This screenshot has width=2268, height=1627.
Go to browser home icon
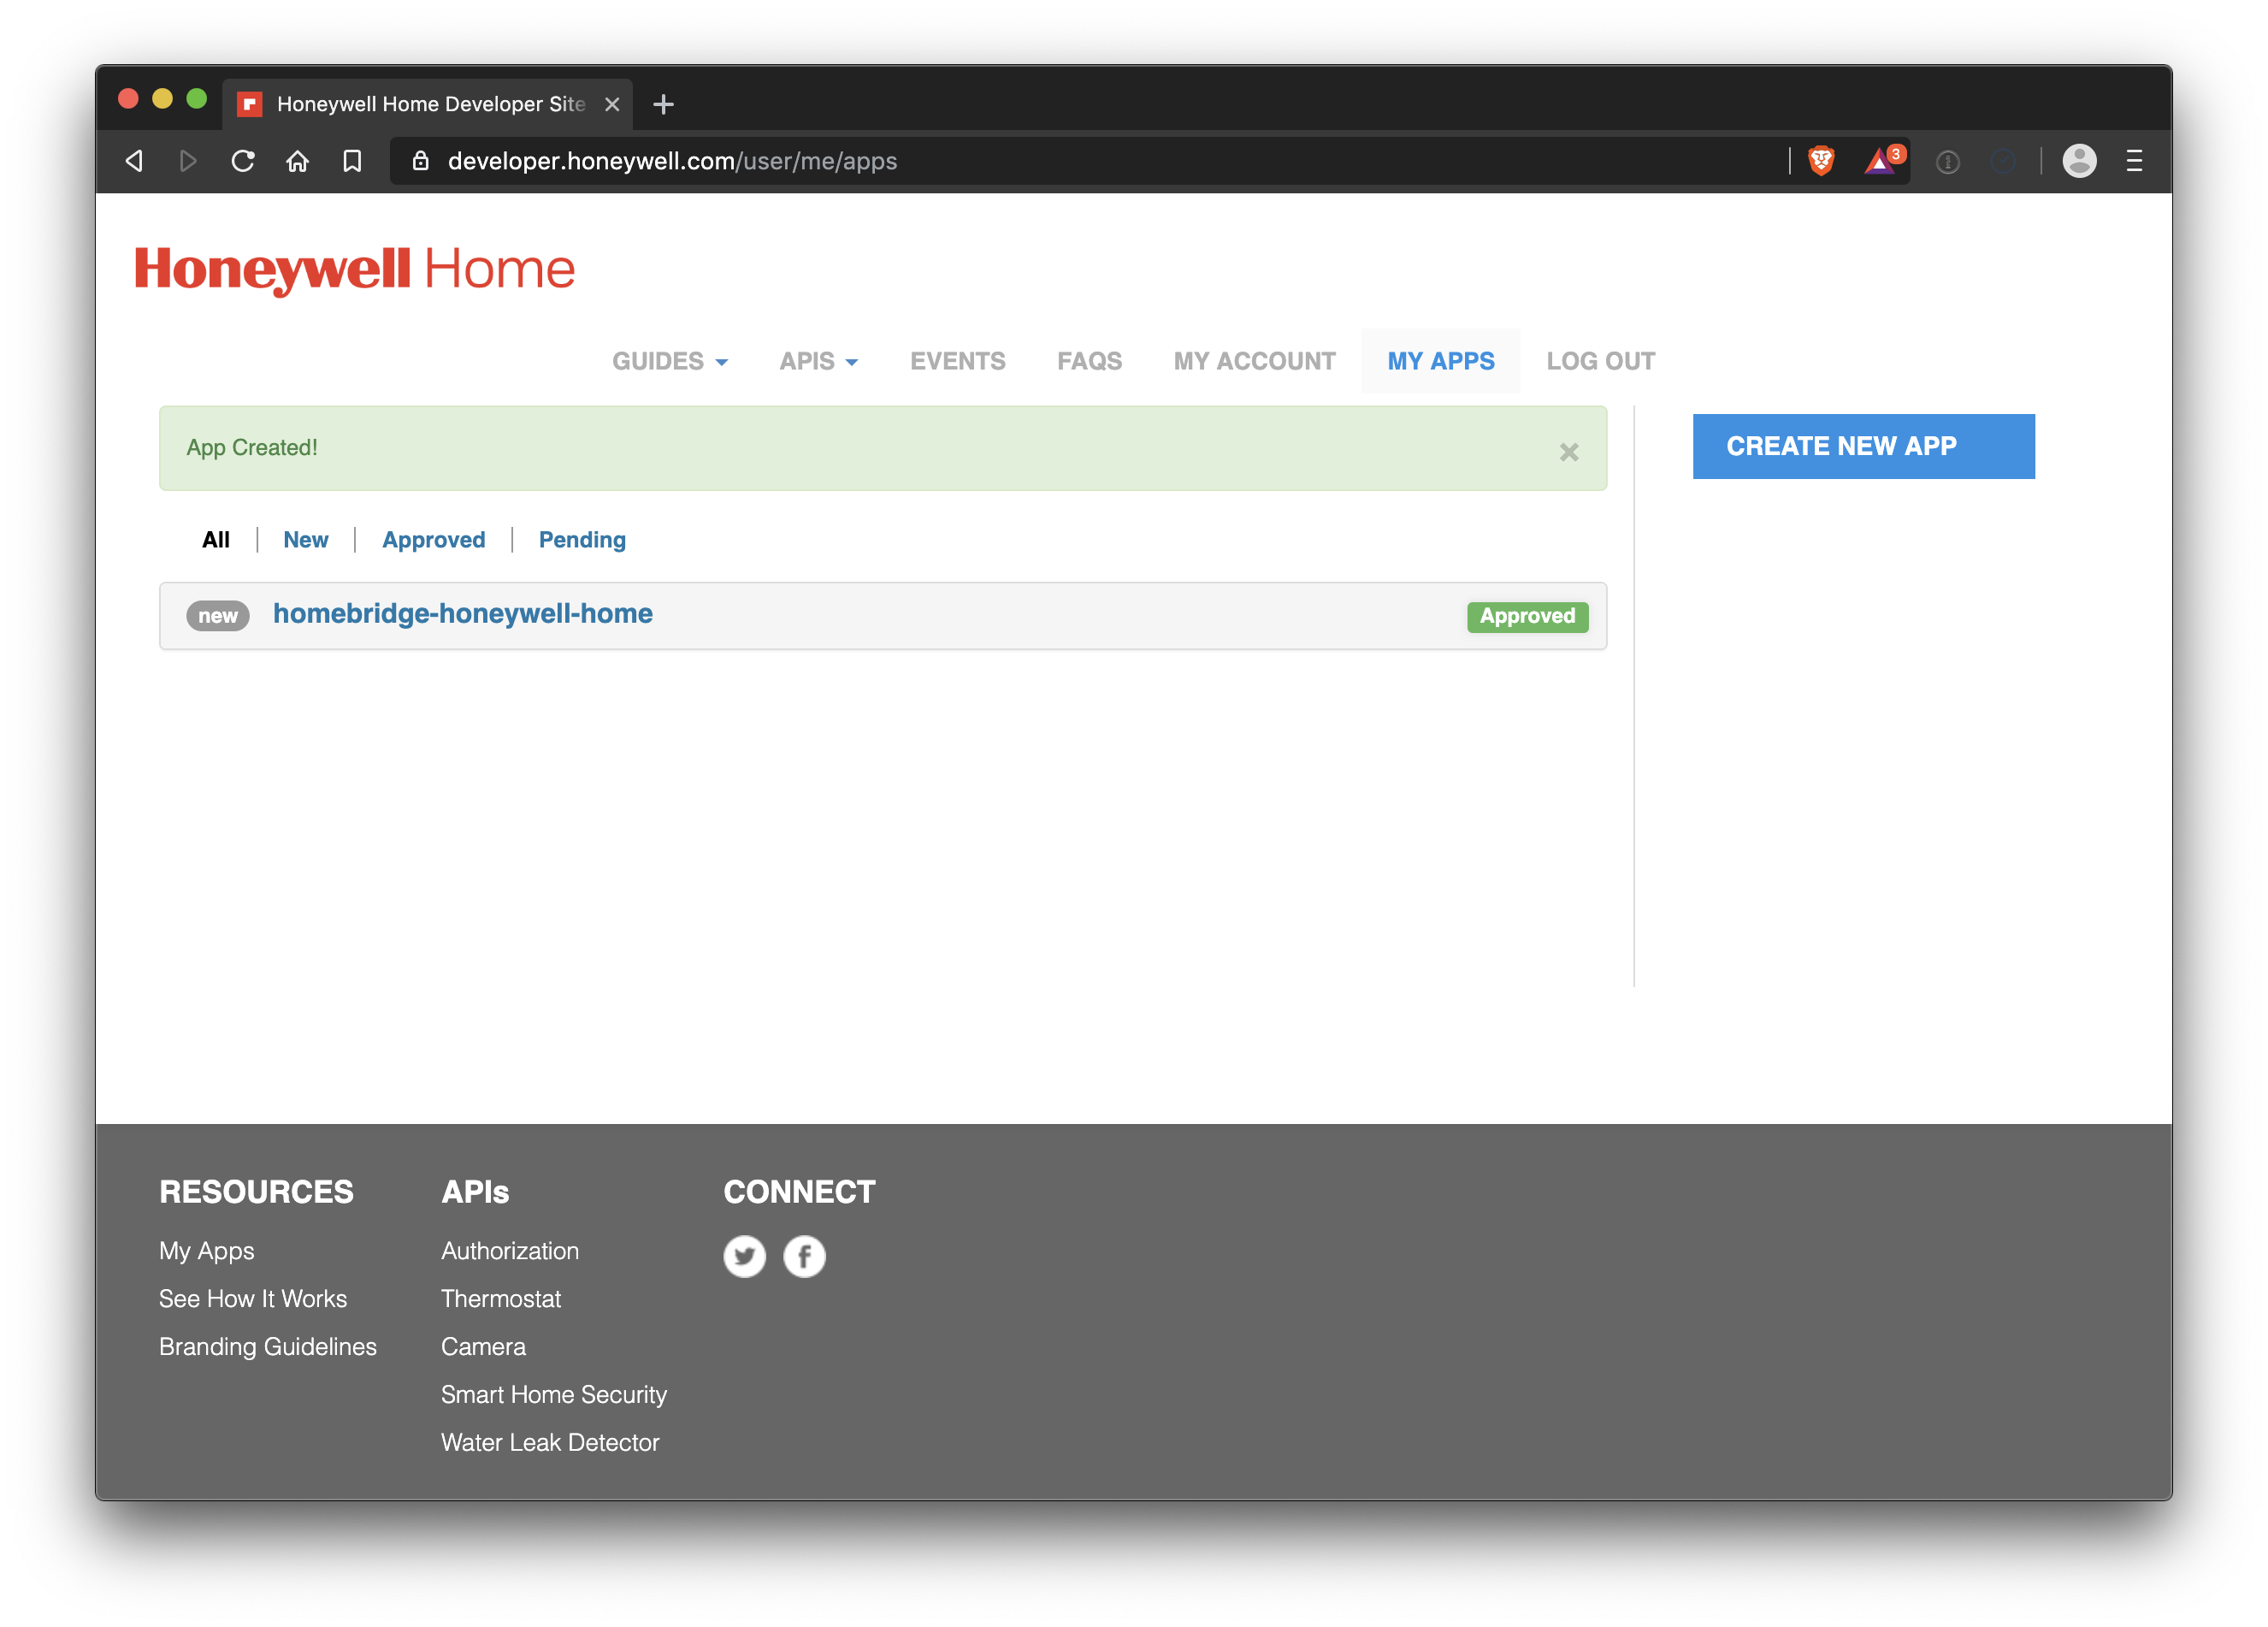tap(297, 161)
